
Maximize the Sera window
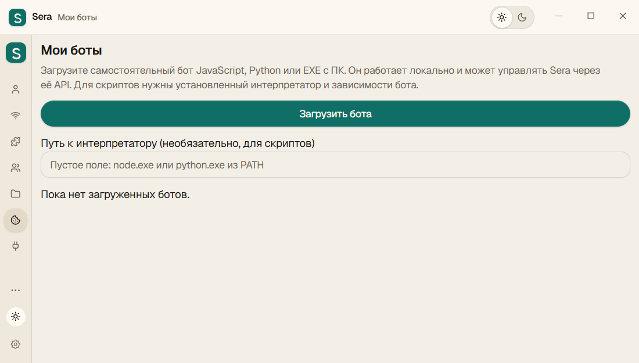click(591, 16)
